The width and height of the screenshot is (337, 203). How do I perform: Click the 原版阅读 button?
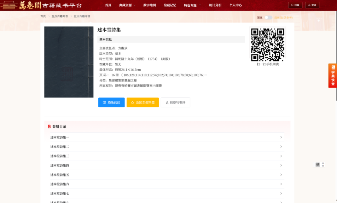pyautogui.click(x=111, y=102)
